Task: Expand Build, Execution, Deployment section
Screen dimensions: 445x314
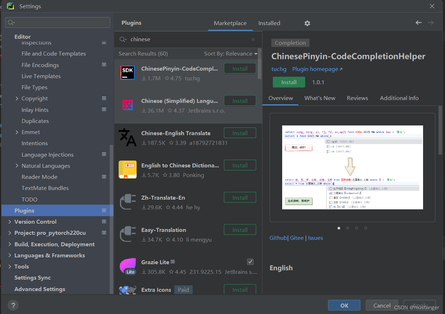Action: [10, 244]
